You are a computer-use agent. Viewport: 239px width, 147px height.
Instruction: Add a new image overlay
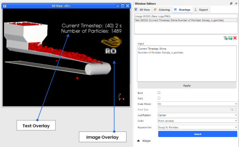point(230,38)
